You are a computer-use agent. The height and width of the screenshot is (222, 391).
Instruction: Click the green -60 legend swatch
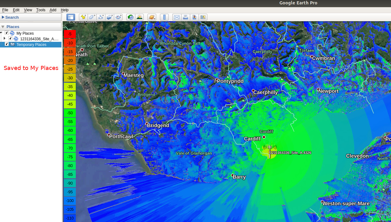tap(70, 130)
